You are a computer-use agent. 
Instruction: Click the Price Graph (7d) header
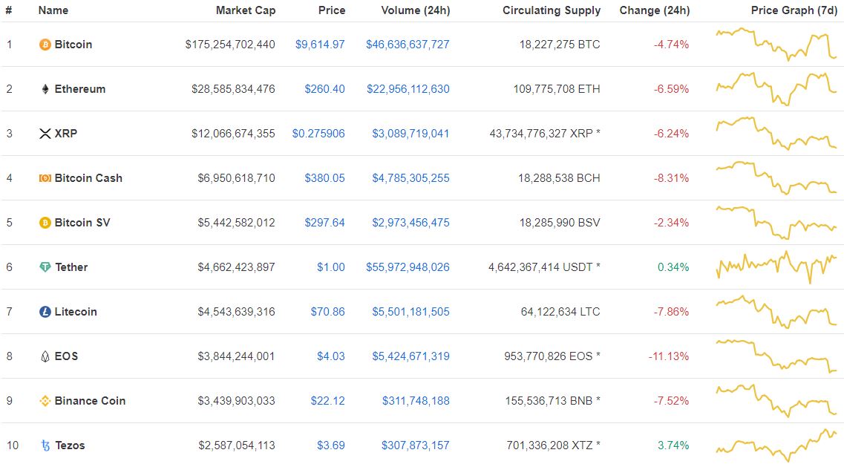794,10
